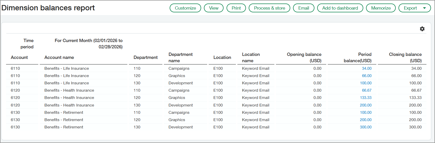Image resolution: width=435 pixels, height=143 pixels.
Task: Select the Department name column header
Action: 180,57
